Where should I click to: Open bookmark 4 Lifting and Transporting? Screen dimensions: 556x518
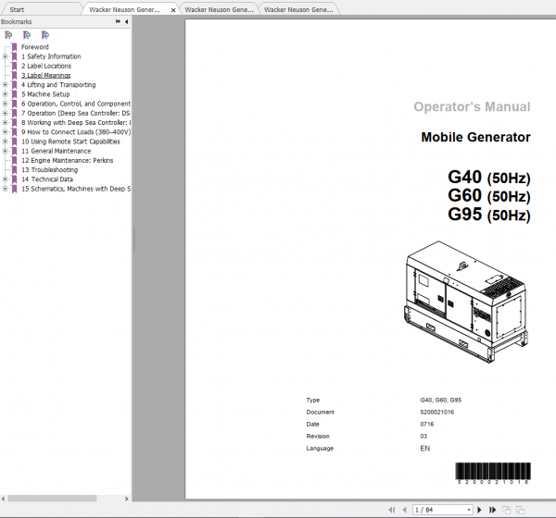[58, 84]
